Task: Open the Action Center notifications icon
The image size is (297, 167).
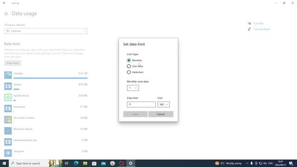Action: (x=291, y=163)
